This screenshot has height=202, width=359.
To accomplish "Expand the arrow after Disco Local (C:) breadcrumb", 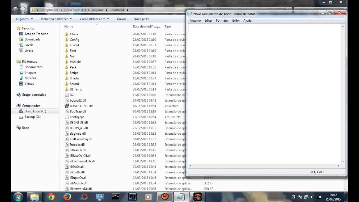I will [x=89, y=10].
